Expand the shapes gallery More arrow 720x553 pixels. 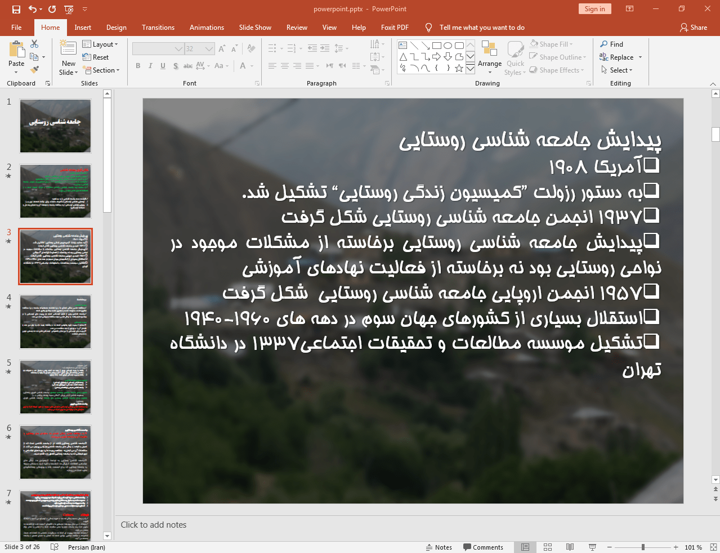pyautogui.click(x=470, y=69)
